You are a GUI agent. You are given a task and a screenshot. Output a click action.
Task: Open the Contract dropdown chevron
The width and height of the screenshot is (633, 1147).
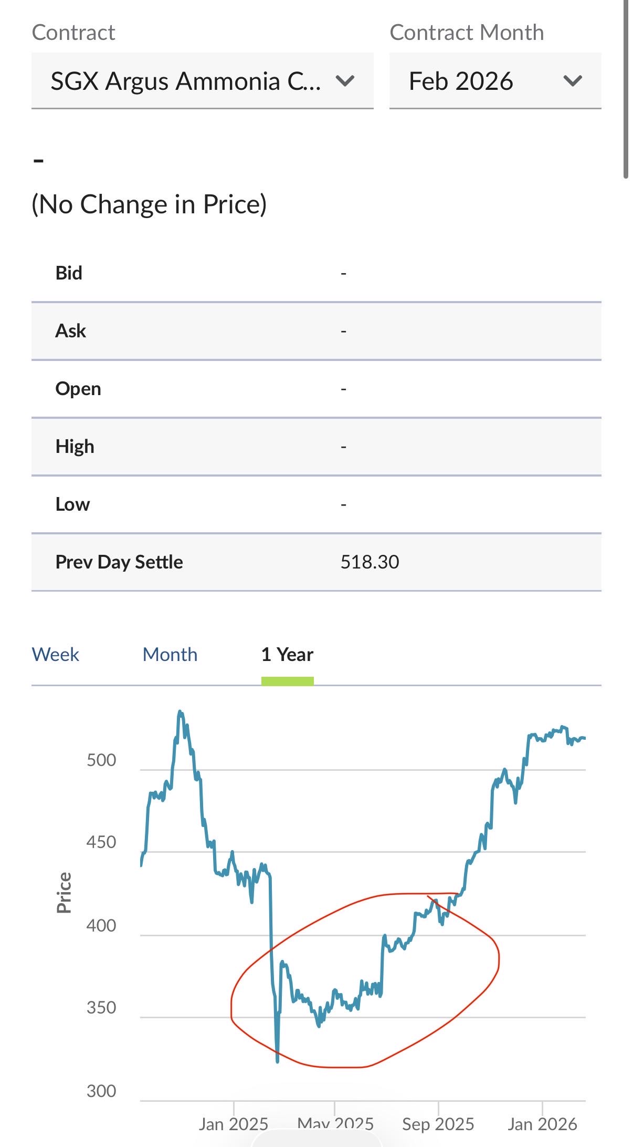[x=345, y=81]
